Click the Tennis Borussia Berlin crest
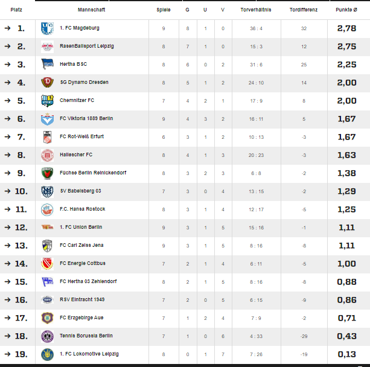Viewport: 370px width, 367px height. (x=47, y=336)
